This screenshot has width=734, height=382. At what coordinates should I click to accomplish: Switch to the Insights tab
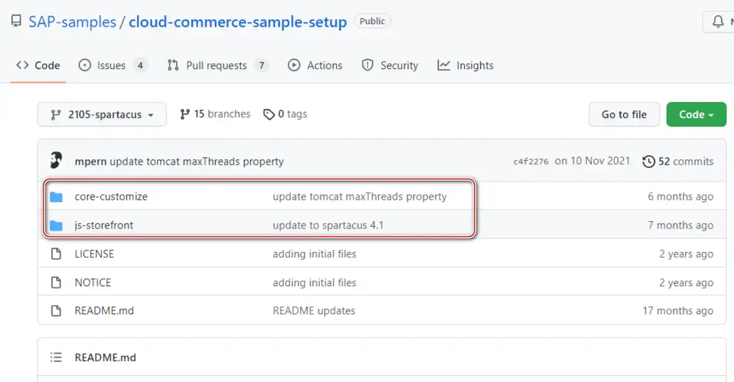click(x=465, y=66)
